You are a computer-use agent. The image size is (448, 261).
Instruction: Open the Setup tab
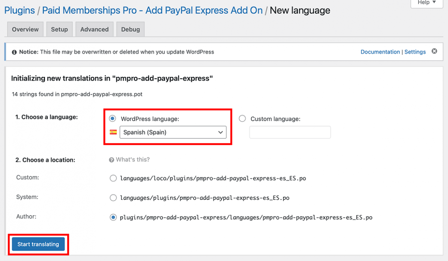59,29
